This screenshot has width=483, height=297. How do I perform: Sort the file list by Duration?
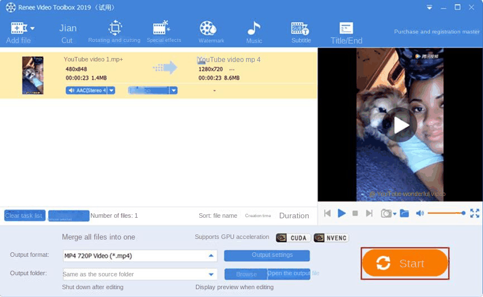tap(294, 215)
